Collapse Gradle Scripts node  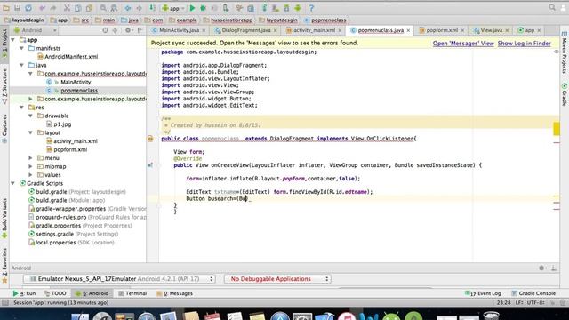click(13, 183)
